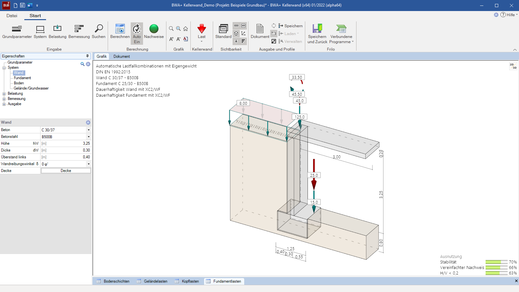Click Verwalten profiles button
This screenshot has width=519, height=292.
click(290, 41)
